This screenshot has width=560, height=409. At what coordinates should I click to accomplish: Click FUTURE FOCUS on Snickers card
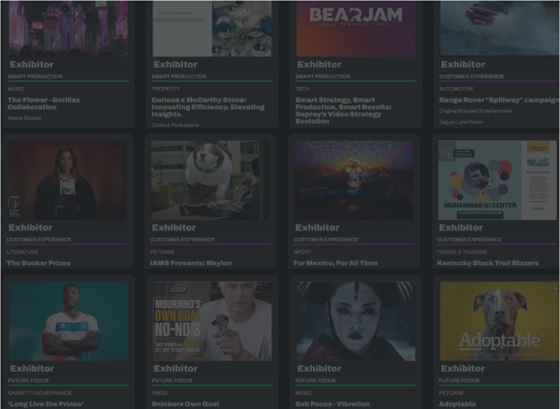[172, 381]
